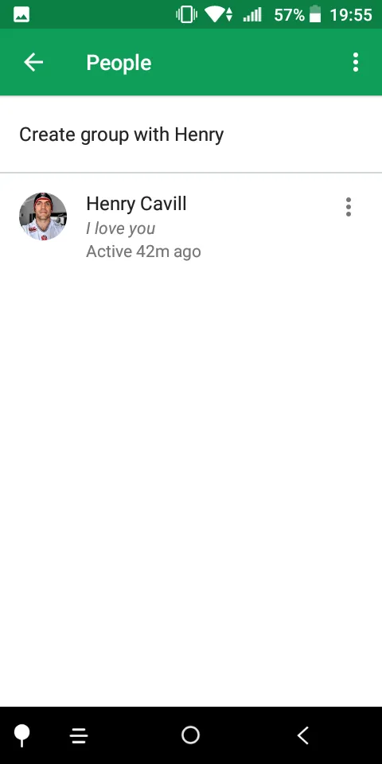Viewport: 382px width, 764px height.
Task: Open the Henry Cavill contact name
Action: coord(136,204)
